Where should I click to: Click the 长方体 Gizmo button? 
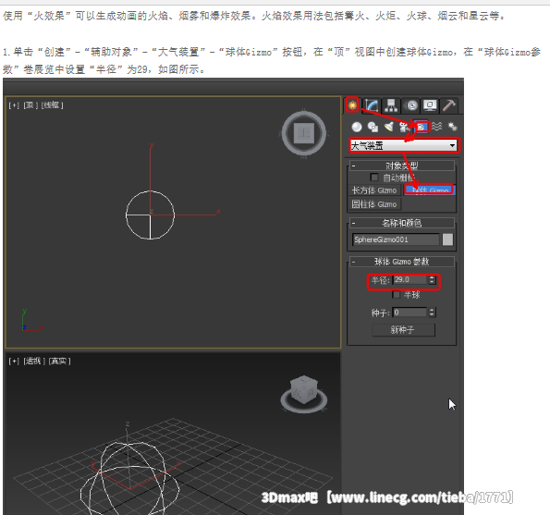[374, 190]
